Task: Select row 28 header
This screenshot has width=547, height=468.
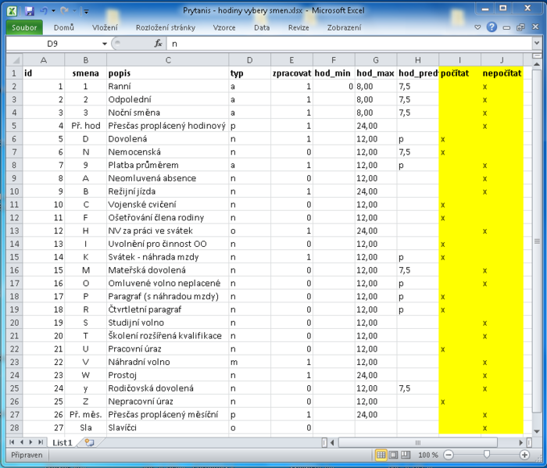Action: coord(14,427)
